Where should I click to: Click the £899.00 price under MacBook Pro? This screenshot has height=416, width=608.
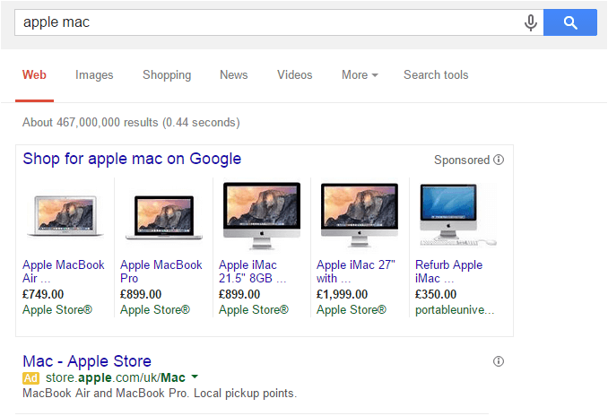(x=141, y=294)
